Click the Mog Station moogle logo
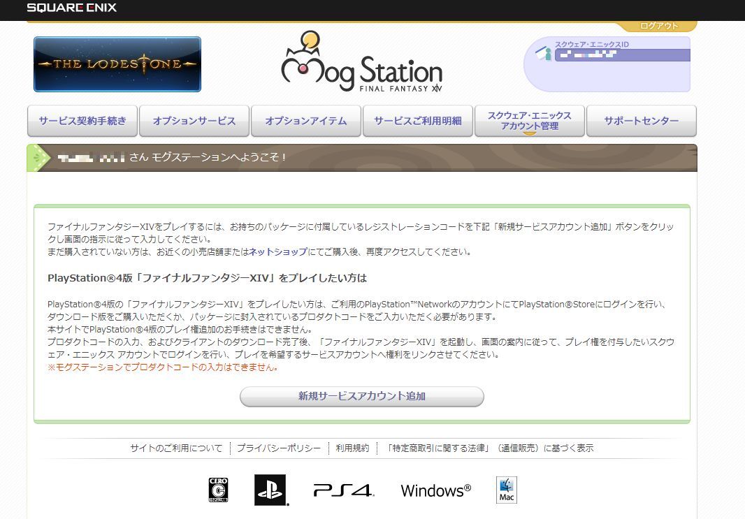 click(x=362, y=61)
